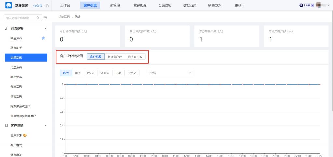Click the 公众号 link

(38, 6)
